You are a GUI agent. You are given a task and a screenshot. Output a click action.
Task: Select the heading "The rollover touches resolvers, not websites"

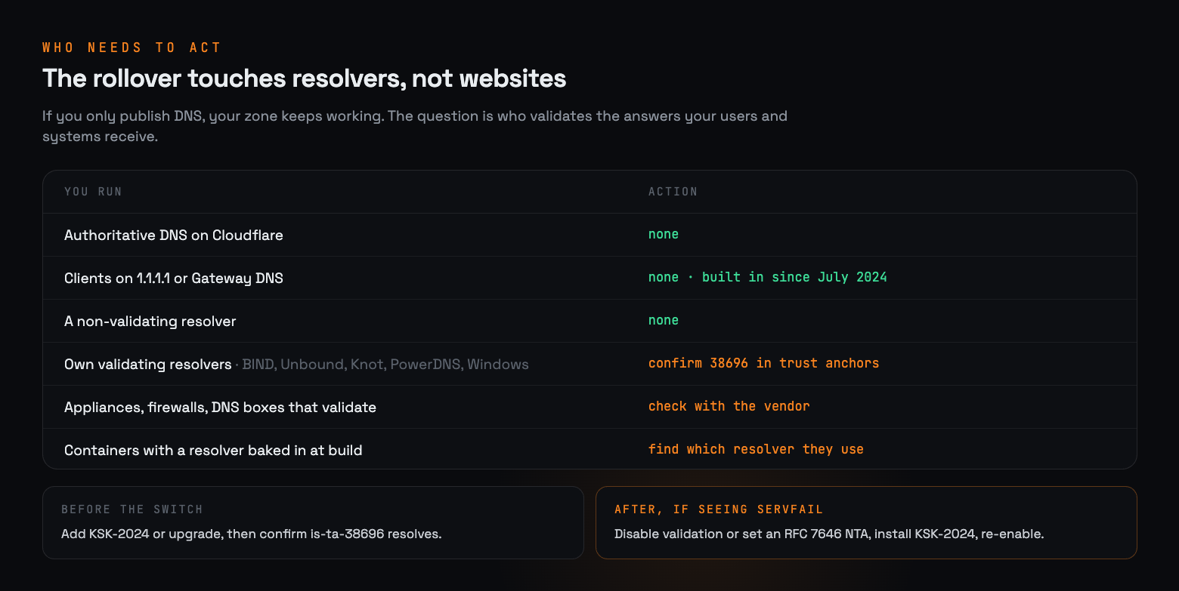[x=305, y=78]
